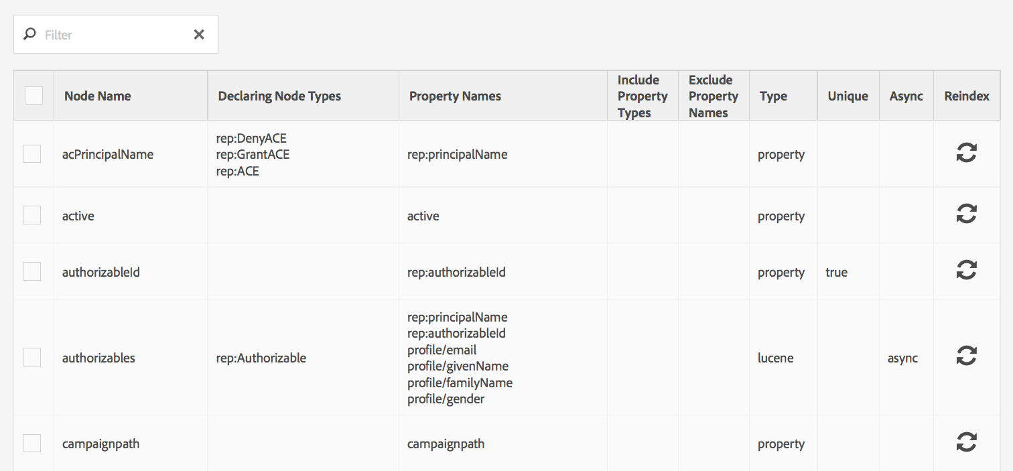1013x471 pixels.
Task: Click the Declaring Node Types column header
Action: click(279, 96)
